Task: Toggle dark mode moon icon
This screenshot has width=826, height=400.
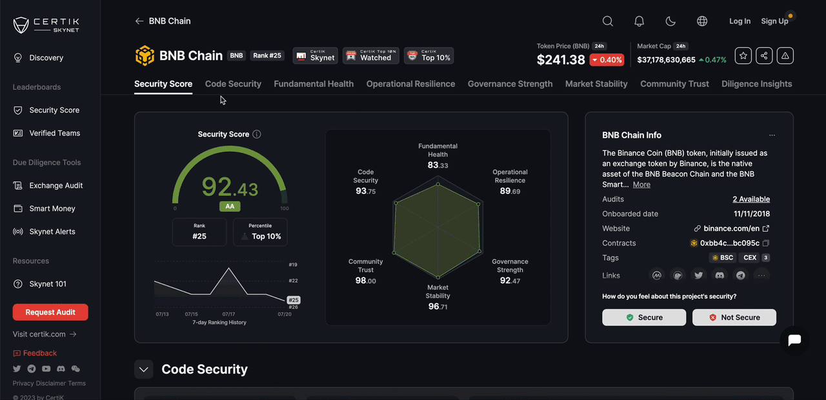Action: [x=670, y=21]
